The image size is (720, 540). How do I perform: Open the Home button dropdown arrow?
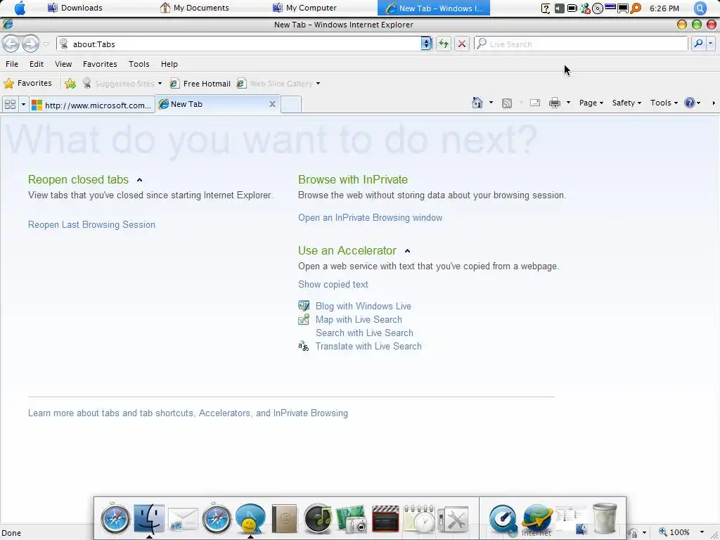pyautogui.click(x=491, y=103)
